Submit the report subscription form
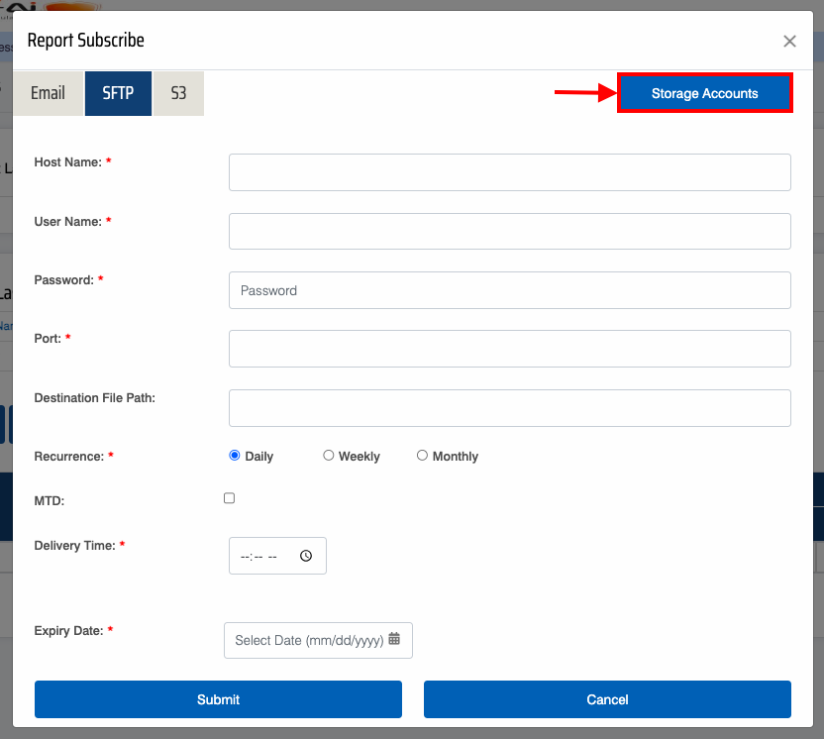 [218, 699]
